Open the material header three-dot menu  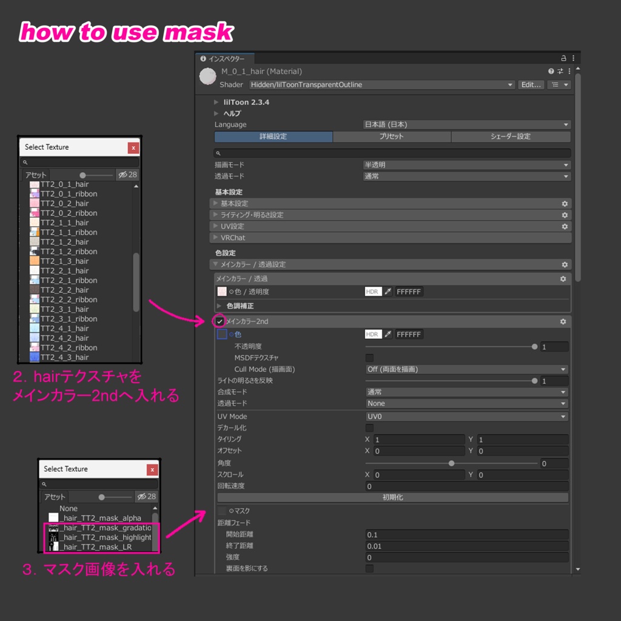(x=569, y=72)
